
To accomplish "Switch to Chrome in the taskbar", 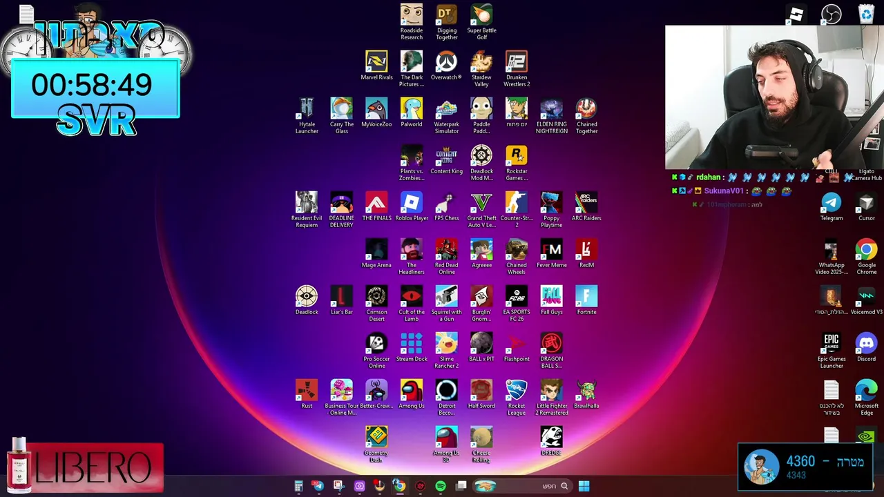I will tap(399, 486).
